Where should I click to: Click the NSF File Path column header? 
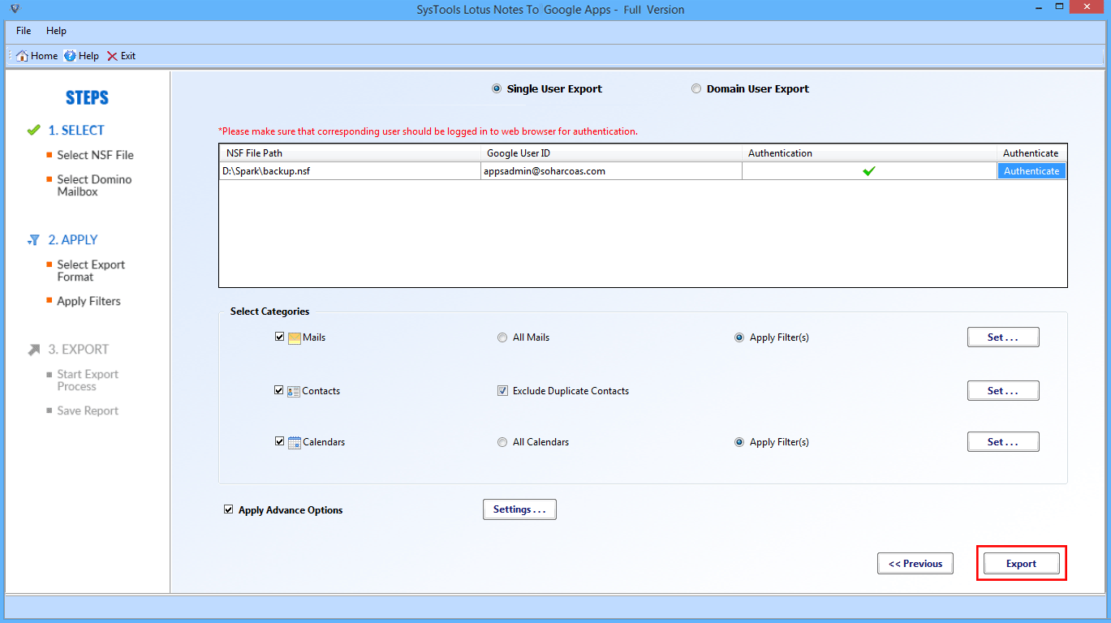[350, 153]
